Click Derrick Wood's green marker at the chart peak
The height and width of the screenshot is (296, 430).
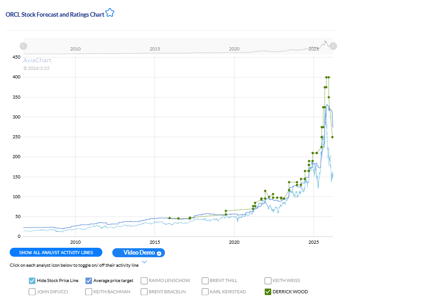tap(326, 77)
